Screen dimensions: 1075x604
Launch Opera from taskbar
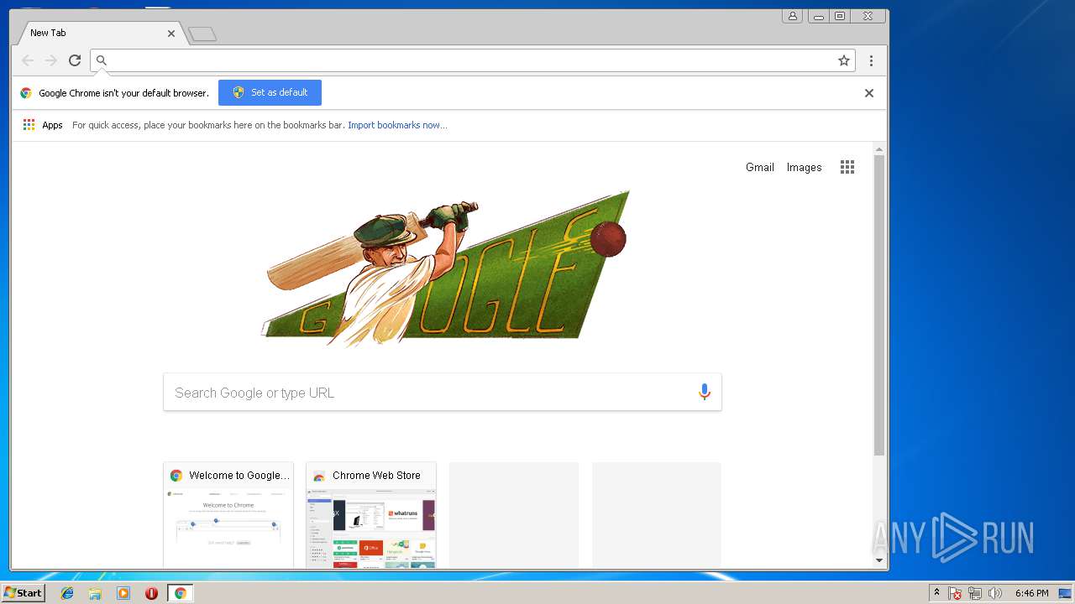[151, 593]
